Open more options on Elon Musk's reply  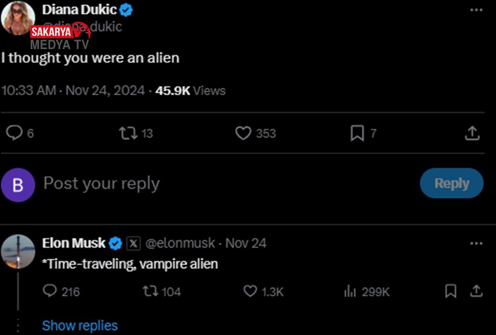(476, 243)
